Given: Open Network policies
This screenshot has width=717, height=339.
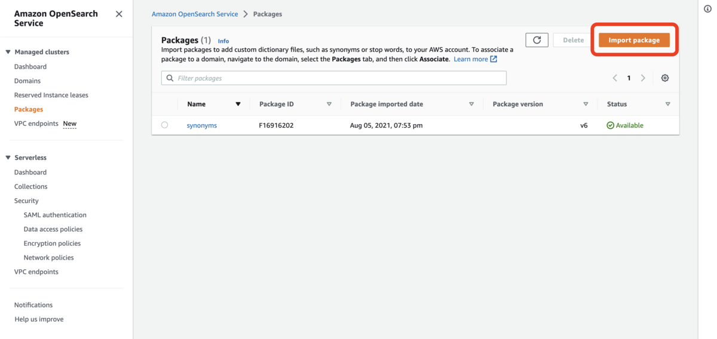Looking at the screenshot, I should click(49, 258).
